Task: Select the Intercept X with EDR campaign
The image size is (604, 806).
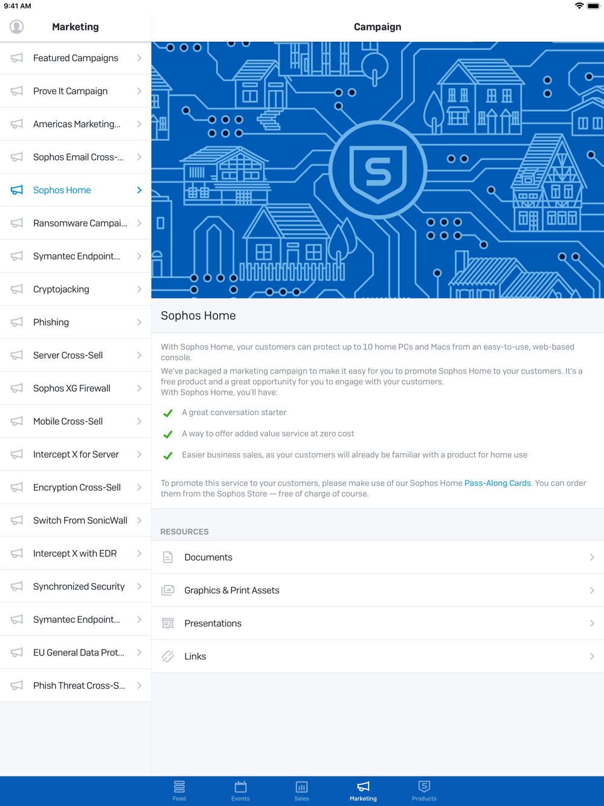Action: click(75, 553)
